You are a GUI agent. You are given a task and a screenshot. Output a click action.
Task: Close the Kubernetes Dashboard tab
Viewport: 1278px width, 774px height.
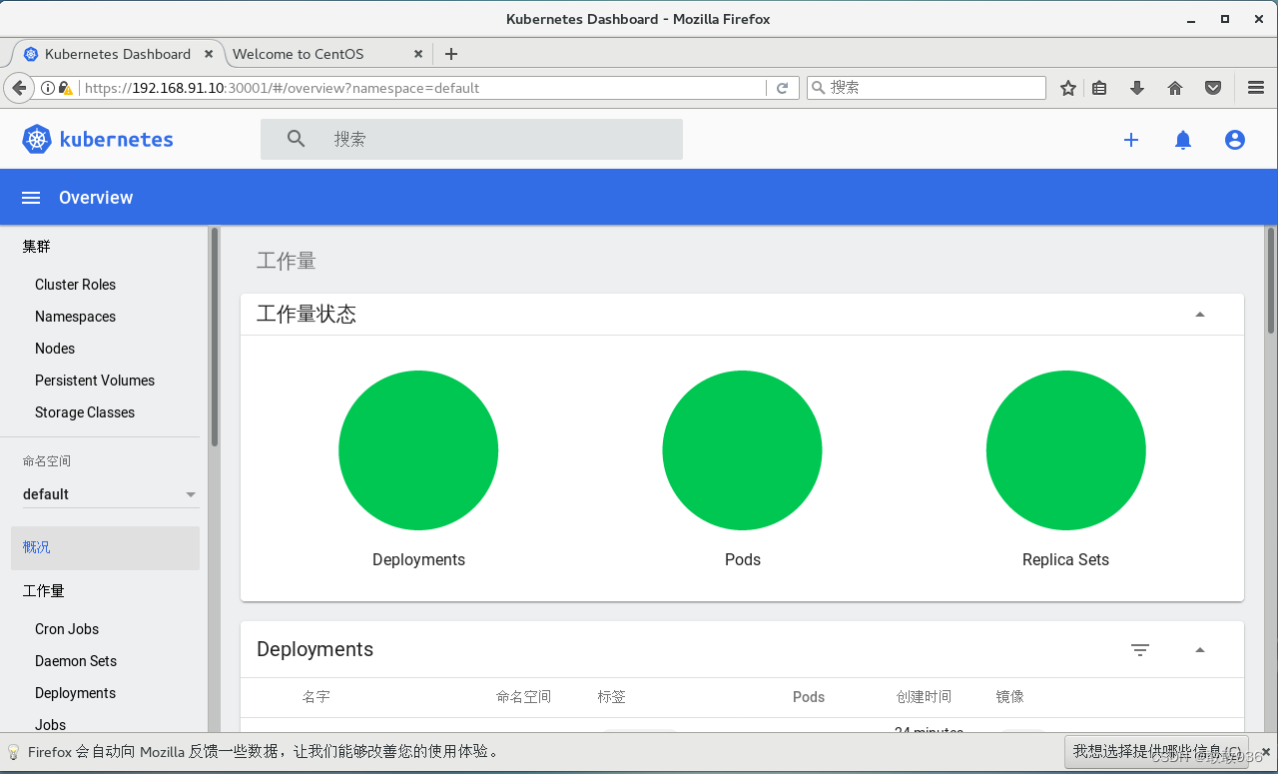coord(209,54)
